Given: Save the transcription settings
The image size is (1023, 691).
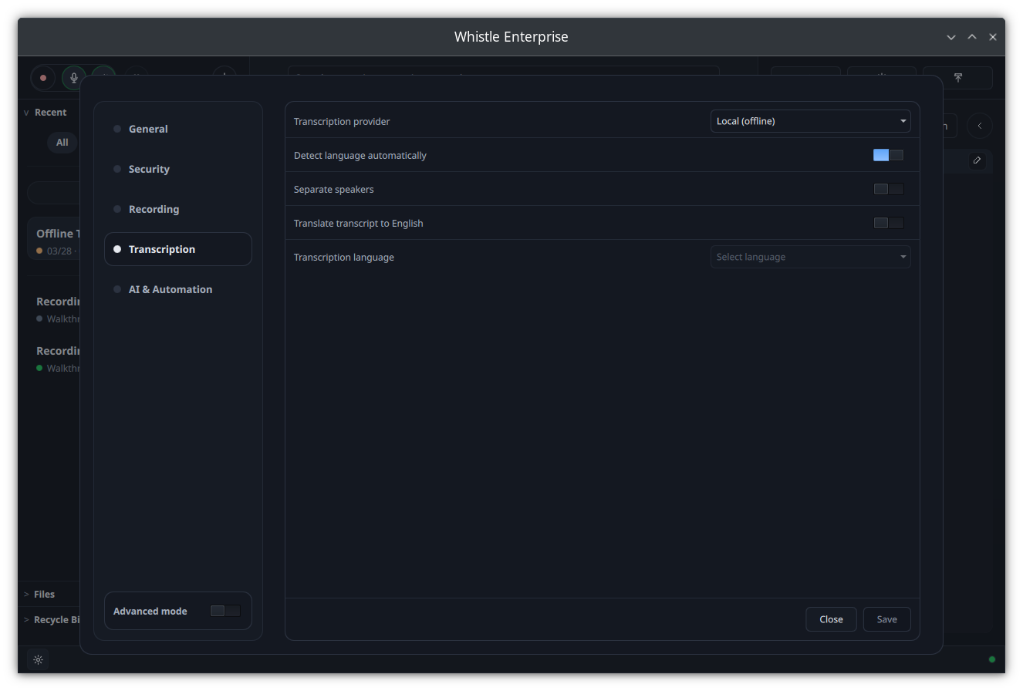Looking at the screenshot, I should 886,619.
